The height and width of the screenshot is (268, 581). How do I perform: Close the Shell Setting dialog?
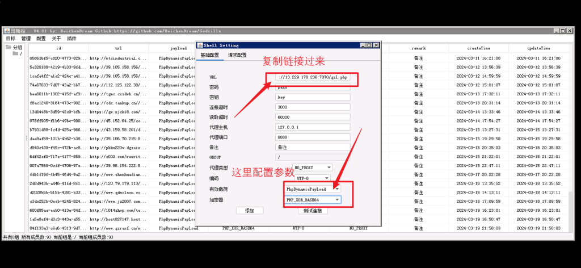tap(376, 45)
